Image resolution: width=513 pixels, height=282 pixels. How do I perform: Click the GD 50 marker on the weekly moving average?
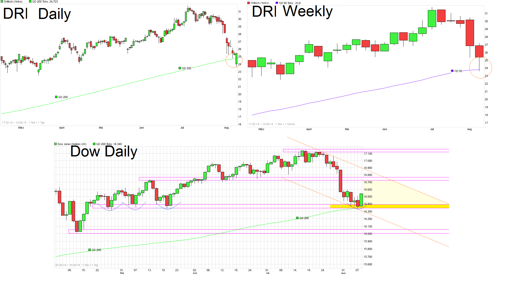(x=452, y=71)
